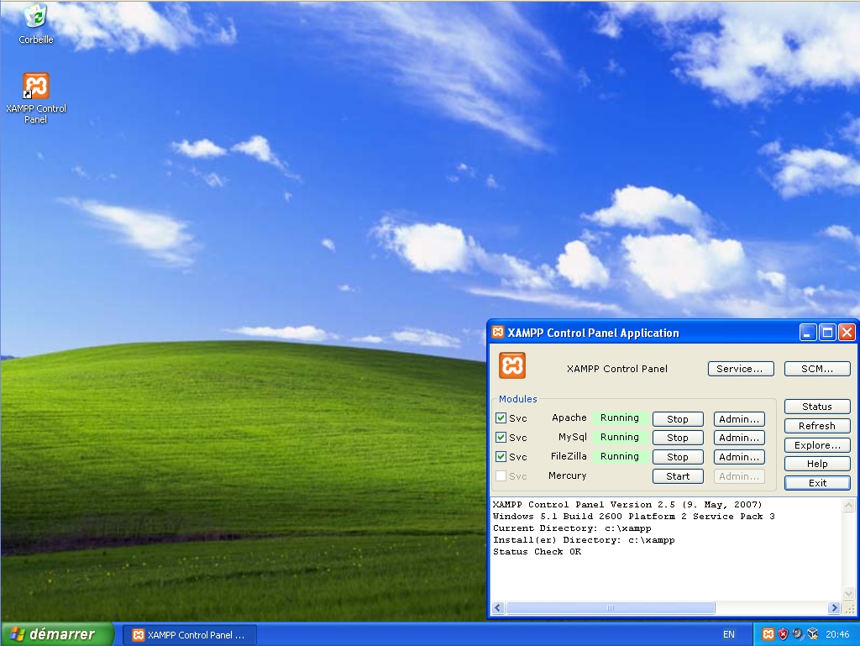This screenshot has width=860, height=646.
Task: Click the VirtualBox cube tray icon
Action: tap(812, 634)
